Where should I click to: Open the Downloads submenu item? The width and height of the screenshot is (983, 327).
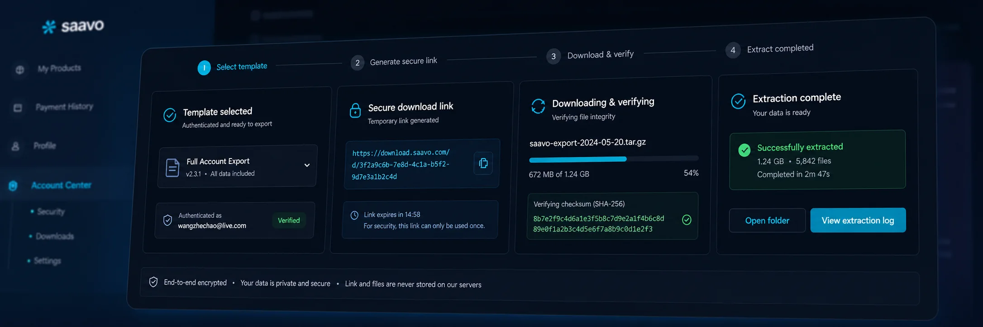point(55,236)
